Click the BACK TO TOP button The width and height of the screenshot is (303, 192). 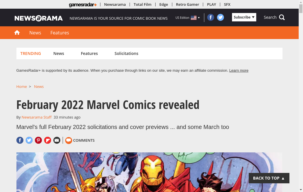(x=269, y=178)
